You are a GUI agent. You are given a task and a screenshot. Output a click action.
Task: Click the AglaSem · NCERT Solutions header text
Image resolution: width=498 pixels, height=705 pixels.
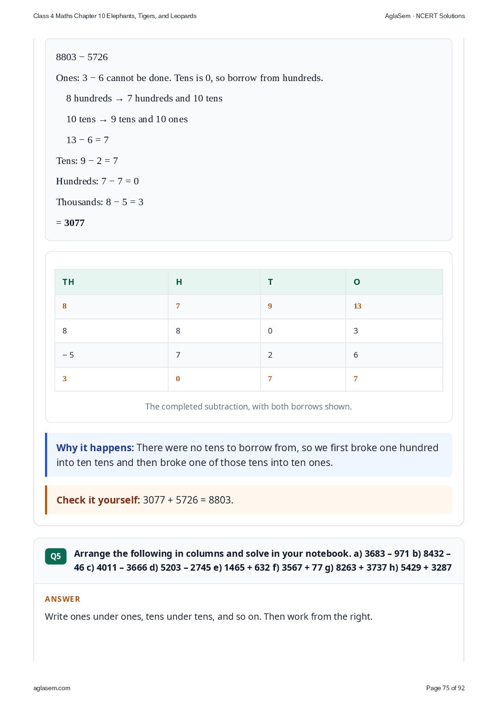click(425, 16)
